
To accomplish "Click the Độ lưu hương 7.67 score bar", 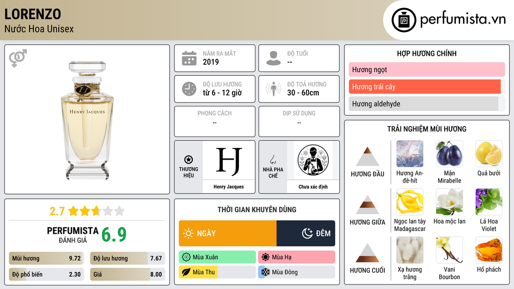I will 127,258.
